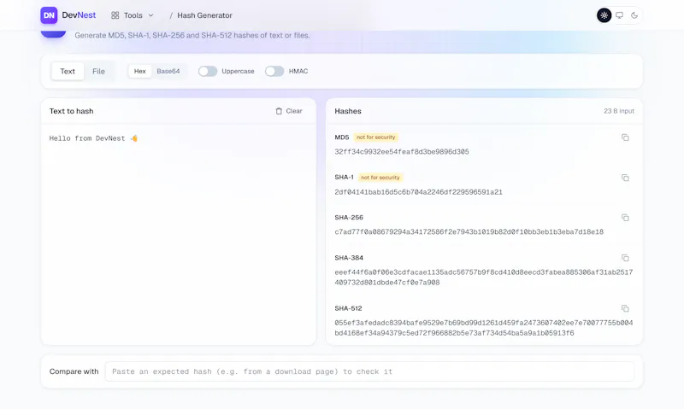This screenshot has width=684, height=409.
Task: Click the Hashes panel heading
Action: pyautogui.click(x=348, y=111)
